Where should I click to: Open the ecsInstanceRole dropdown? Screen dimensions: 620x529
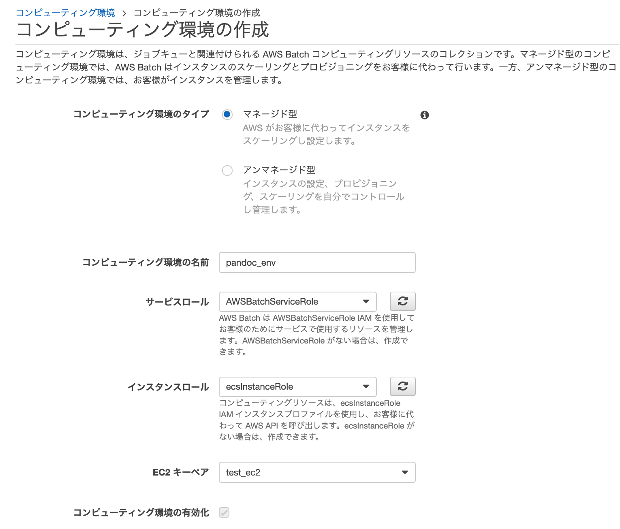point(297,387)
